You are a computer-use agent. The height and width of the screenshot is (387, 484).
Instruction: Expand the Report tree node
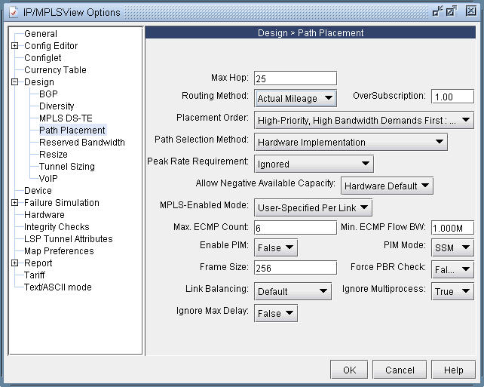tap(15, 263)
